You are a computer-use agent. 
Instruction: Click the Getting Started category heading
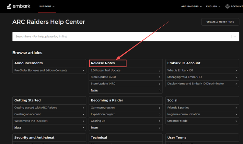(x=28, y=100)
